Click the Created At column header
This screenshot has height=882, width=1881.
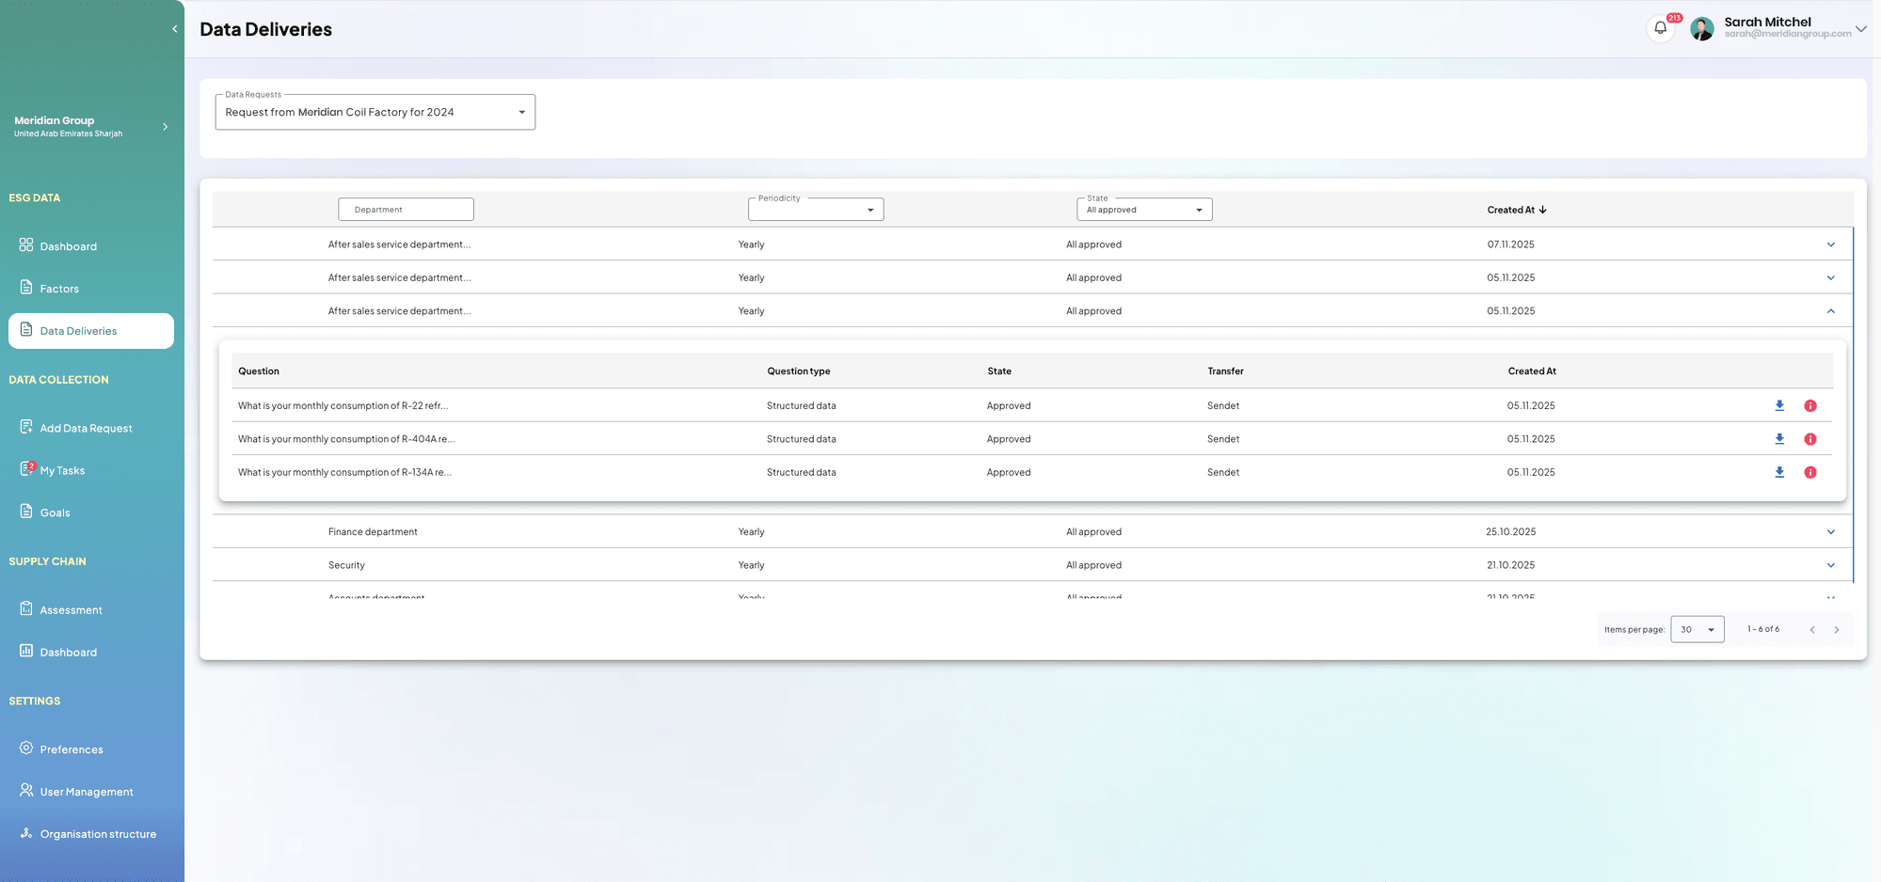pyautogui.click(x=1510, y=210)
